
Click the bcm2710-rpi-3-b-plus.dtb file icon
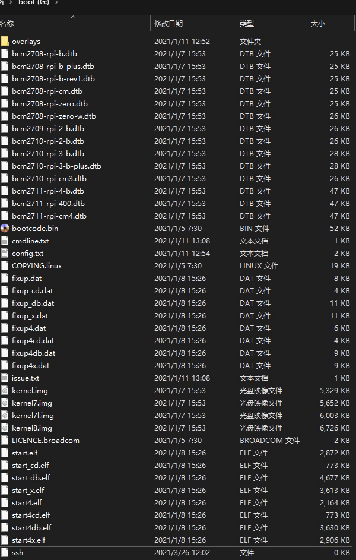click(5, 166)
